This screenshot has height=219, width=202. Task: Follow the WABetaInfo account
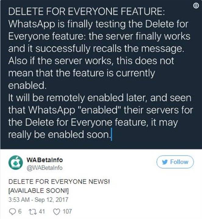[175, 162]
